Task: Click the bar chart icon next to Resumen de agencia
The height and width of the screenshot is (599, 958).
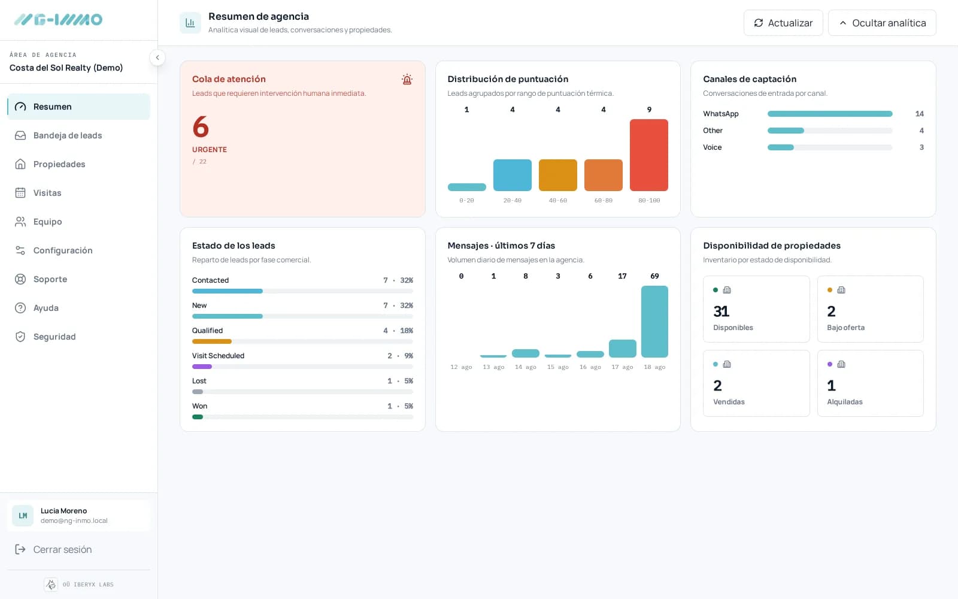Action: pyautogui.click(x=190, y=23)
